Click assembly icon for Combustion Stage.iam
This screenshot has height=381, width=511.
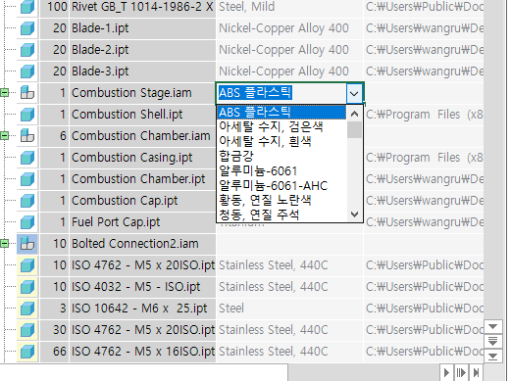coord(27,93)
